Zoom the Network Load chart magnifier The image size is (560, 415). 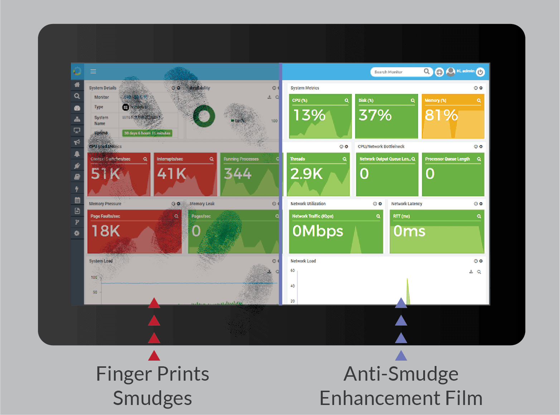pos(479,272)
